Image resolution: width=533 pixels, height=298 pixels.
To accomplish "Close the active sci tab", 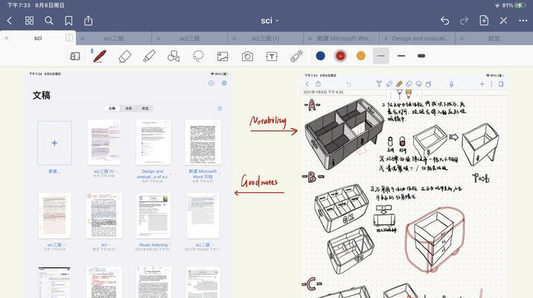I will pyautogui.click(x=7, y=38).
